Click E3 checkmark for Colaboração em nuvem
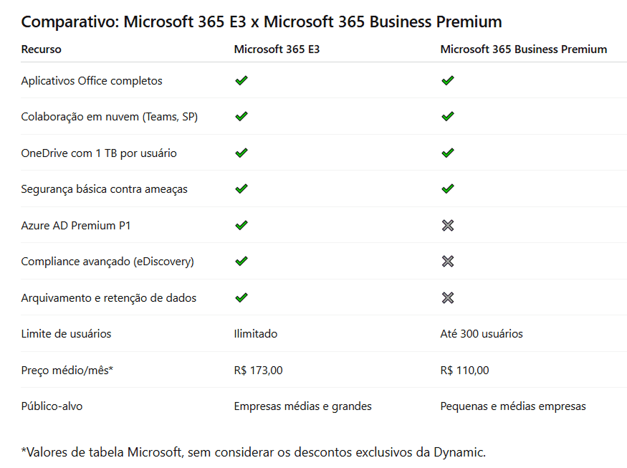This screenshot has width=627, height=468. [241, 116]
